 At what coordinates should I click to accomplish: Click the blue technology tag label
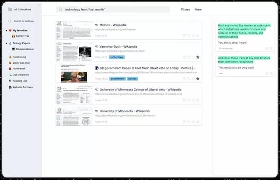click(117, 57)
